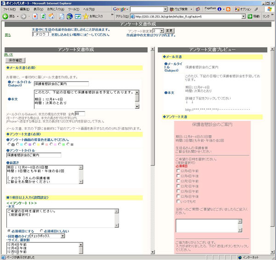
Task: Click the Search magnifier toolbar icon
Action: 61,16
